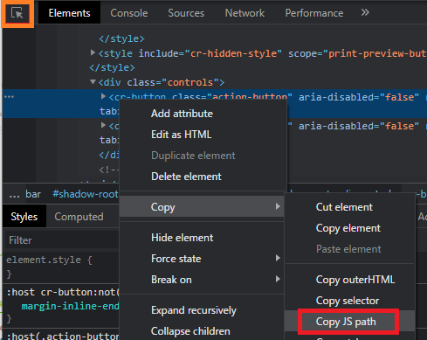Choose Copy outerHTML

tap(355, 280)
